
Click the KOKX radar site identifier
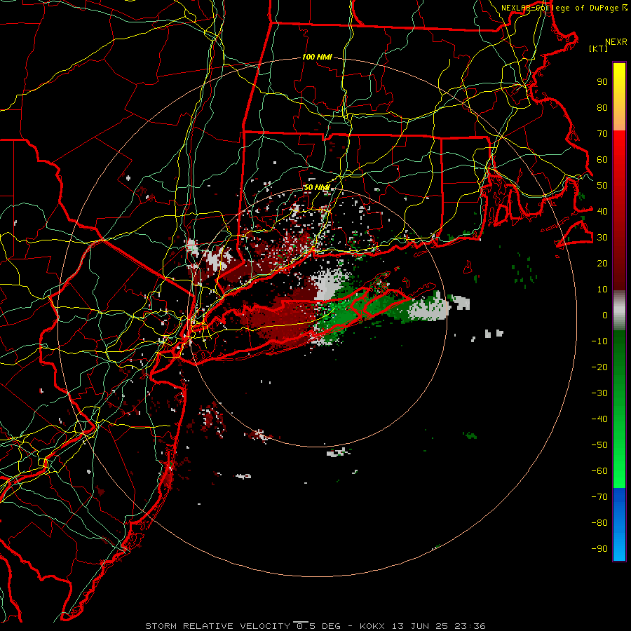[372, 626]
